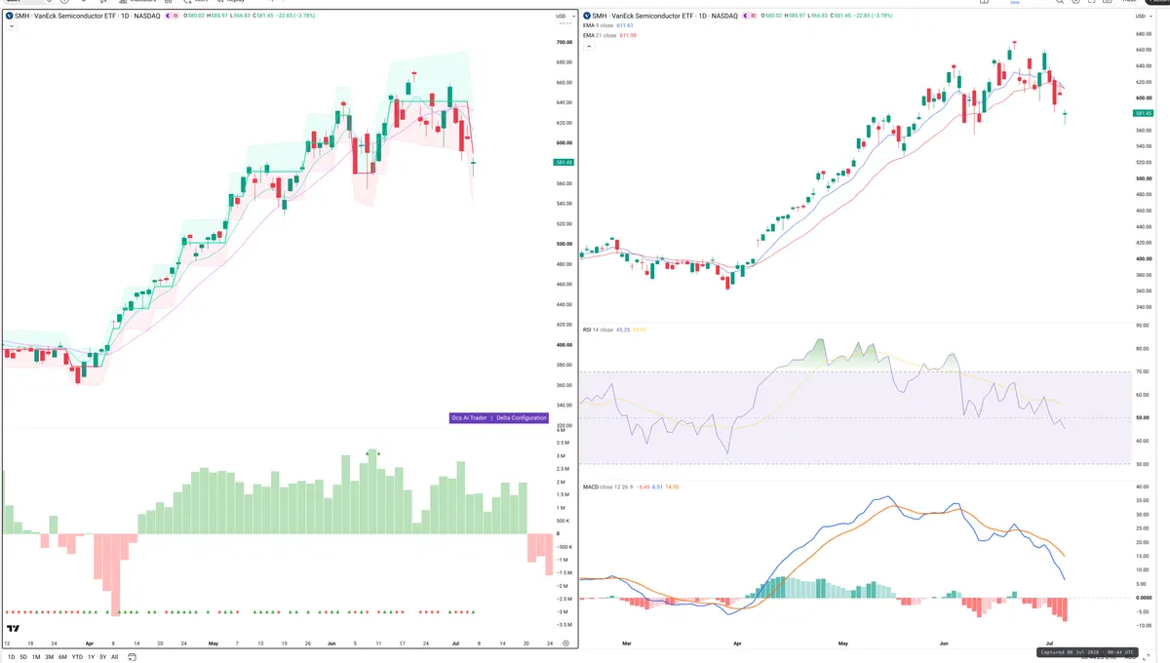1170x663 pixels.
Task: Set time range to 5D
Action: (x=23, y=657)
